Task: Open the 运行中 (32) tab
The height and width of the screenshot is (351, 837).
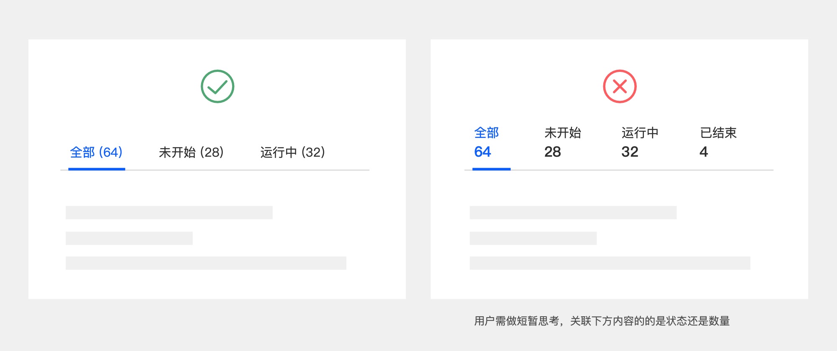Action: click(x=293, y=153)
